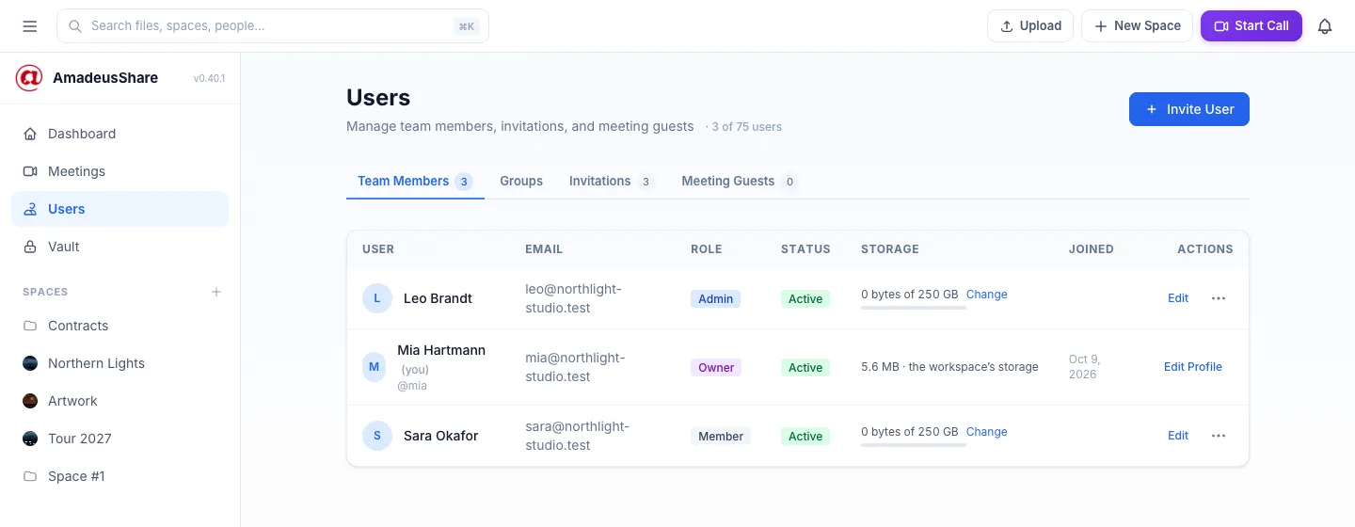The width and height of the screenshot is (1355, 527).
Task: Click Sara Okafor's avatar
Action: click(377, 436)
